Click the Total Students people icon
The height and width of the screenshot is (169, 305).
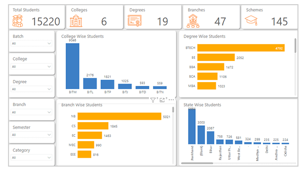(x=18, y=21)
